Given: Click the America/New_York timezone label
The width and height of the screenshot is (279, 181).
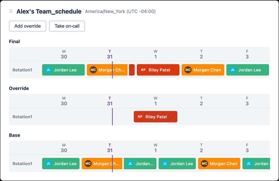Looking at the screenshot, I should 120,11.
